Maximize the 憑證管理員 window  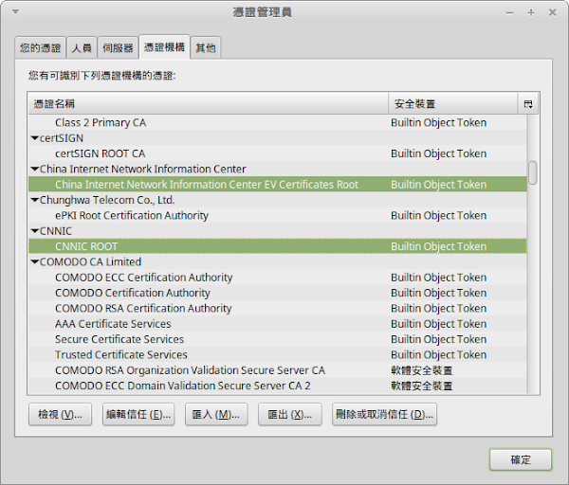point(531,13)
